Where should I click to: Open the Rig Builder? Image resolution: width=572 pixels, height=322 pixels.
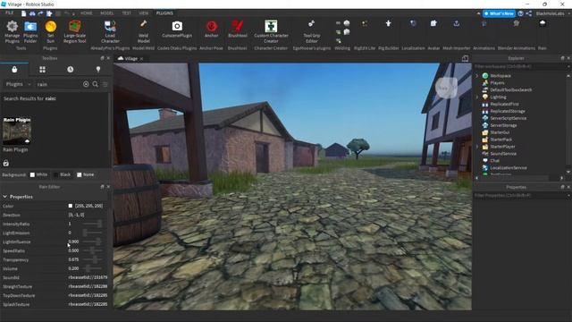coord(388,24)
